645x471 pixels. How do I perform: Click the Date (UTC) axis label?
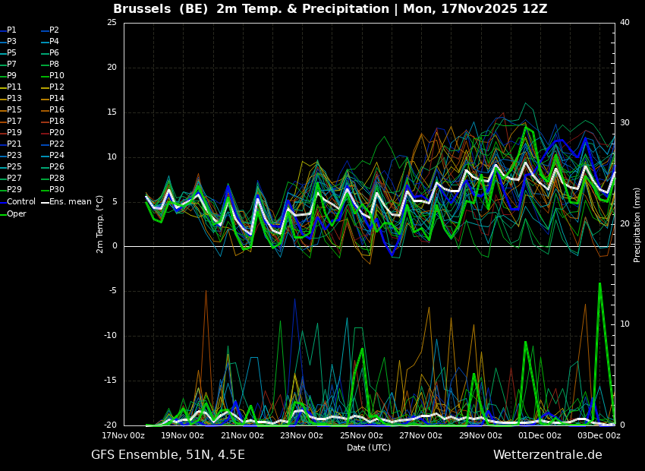369,447
